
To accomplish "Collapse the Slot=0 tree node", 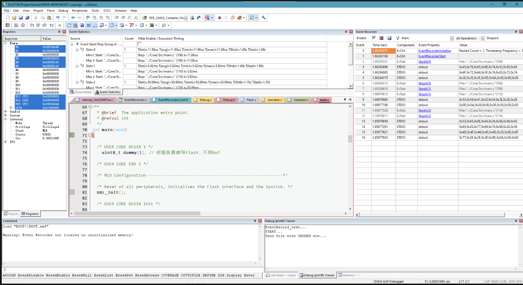I will pos(77,50).
